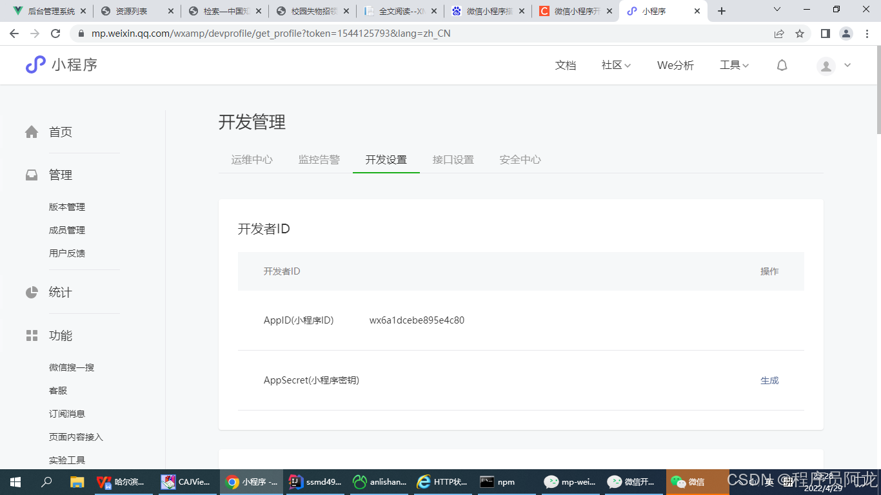This screenshot has width=881, height=495.
Task: Click the Chrome profile icon
Action: [846, 34]
